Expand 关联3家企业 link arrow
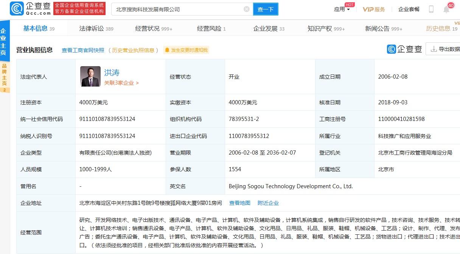460x254 pixels. click(137, 83)
